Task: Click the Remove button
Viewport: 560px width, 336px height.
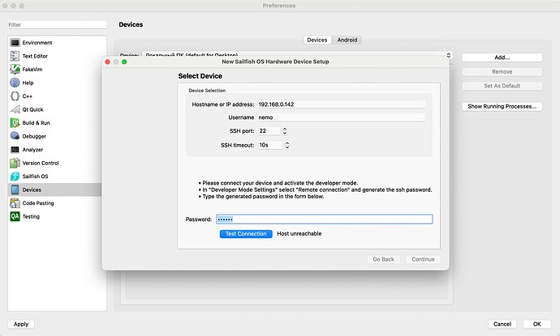Action: coord(502,71)
